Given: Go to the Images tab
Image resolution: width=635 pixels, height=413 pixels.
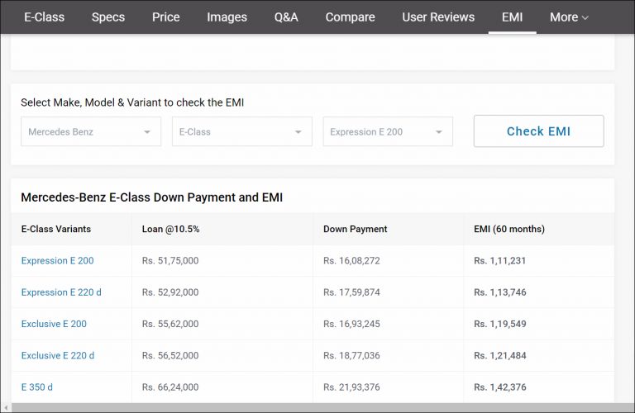Looking at the screenshot, I should [227, 17].
